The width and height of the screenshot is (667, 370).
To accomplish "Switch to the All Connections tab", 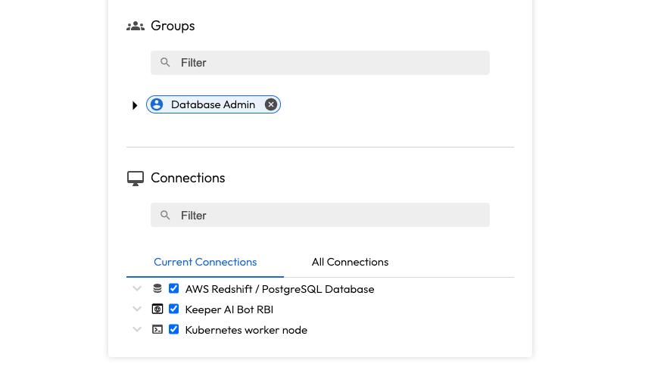I will [350, 263].
